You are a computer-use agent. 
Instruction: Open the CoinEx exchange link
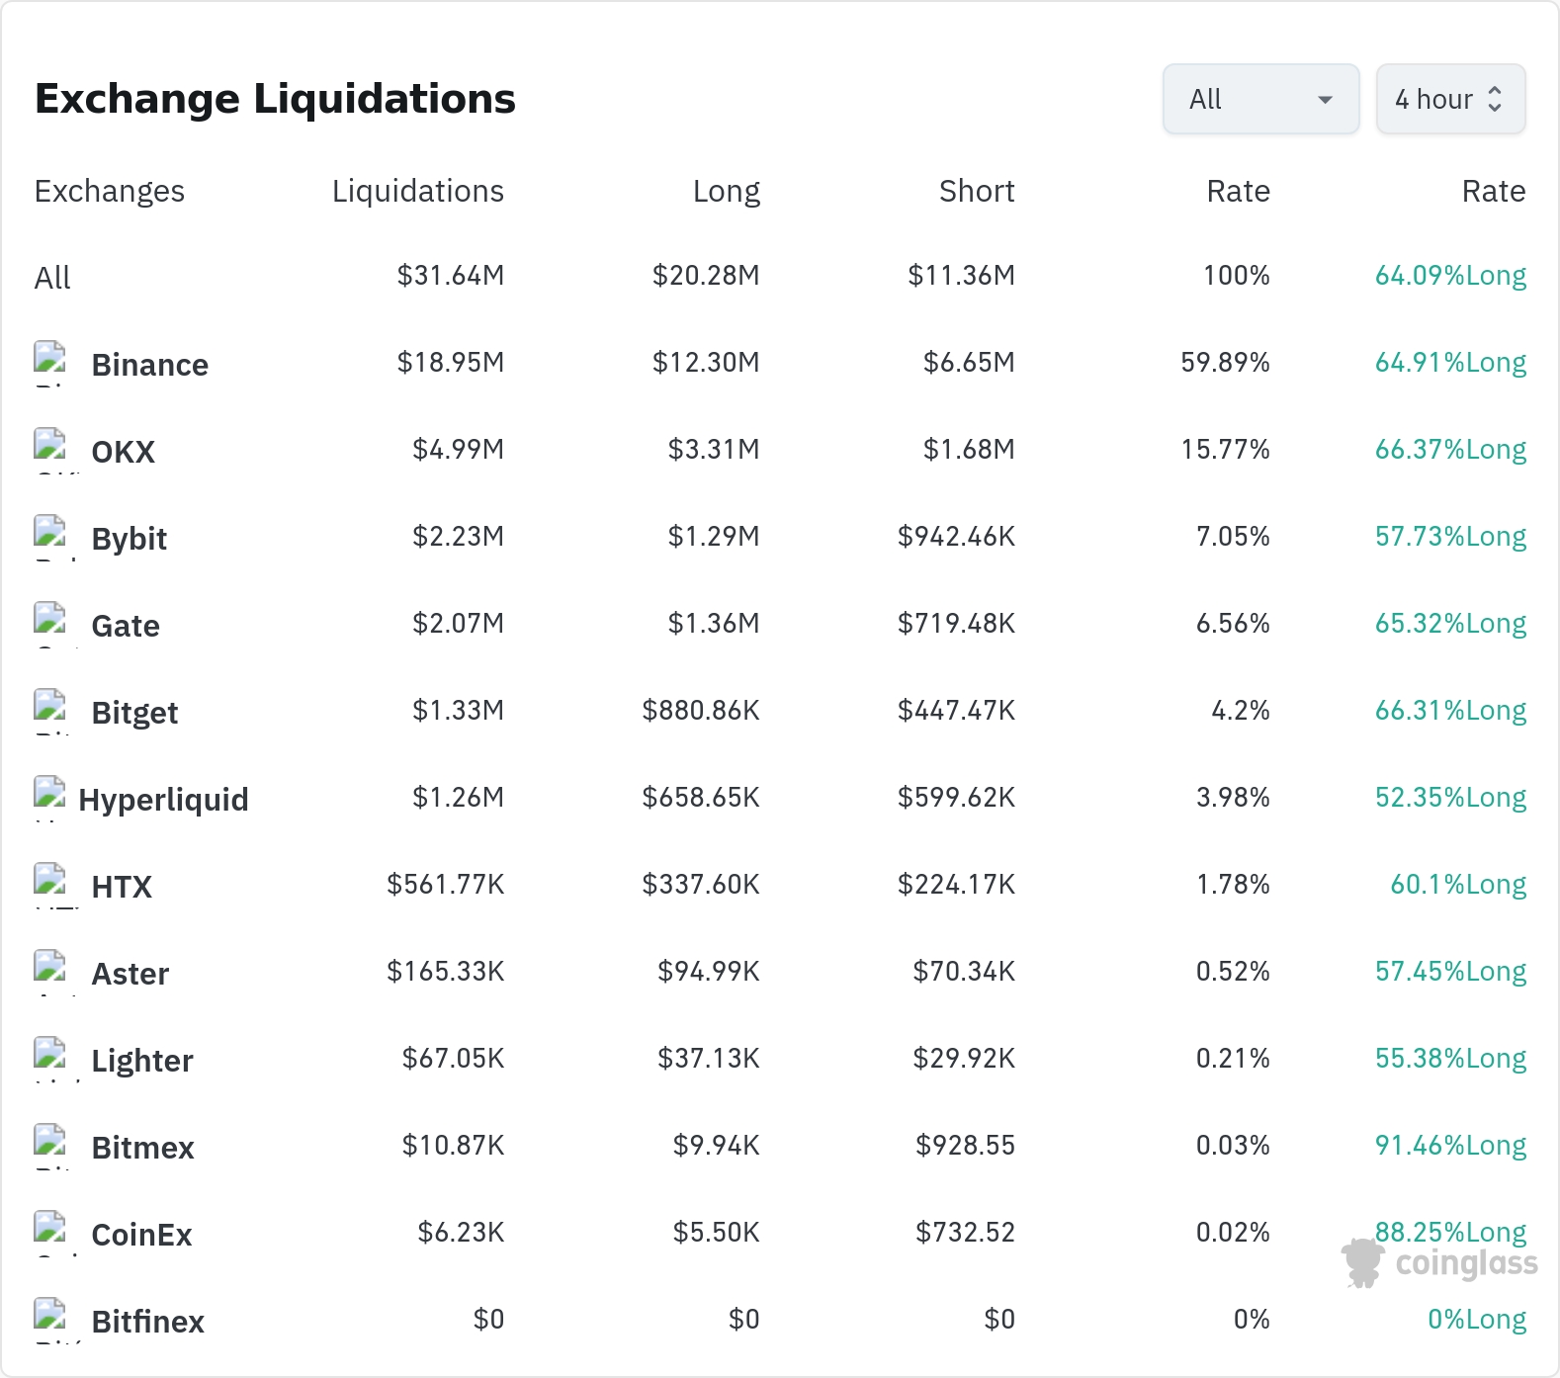[141, 1235]
